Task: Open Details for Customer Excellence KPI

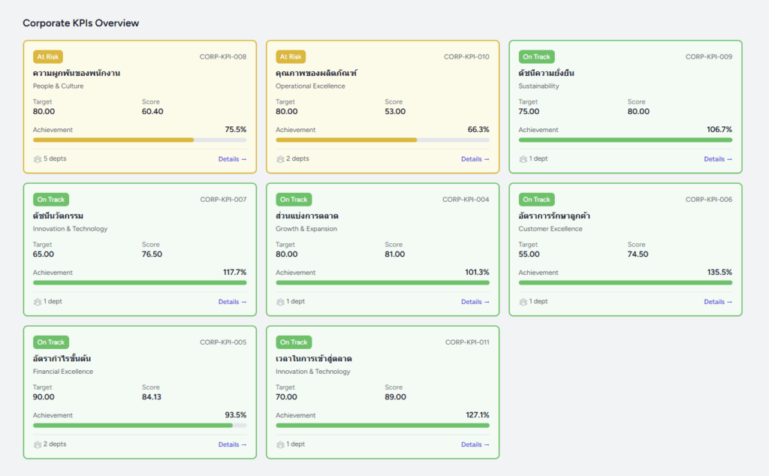Action: (x=717, y=302)
